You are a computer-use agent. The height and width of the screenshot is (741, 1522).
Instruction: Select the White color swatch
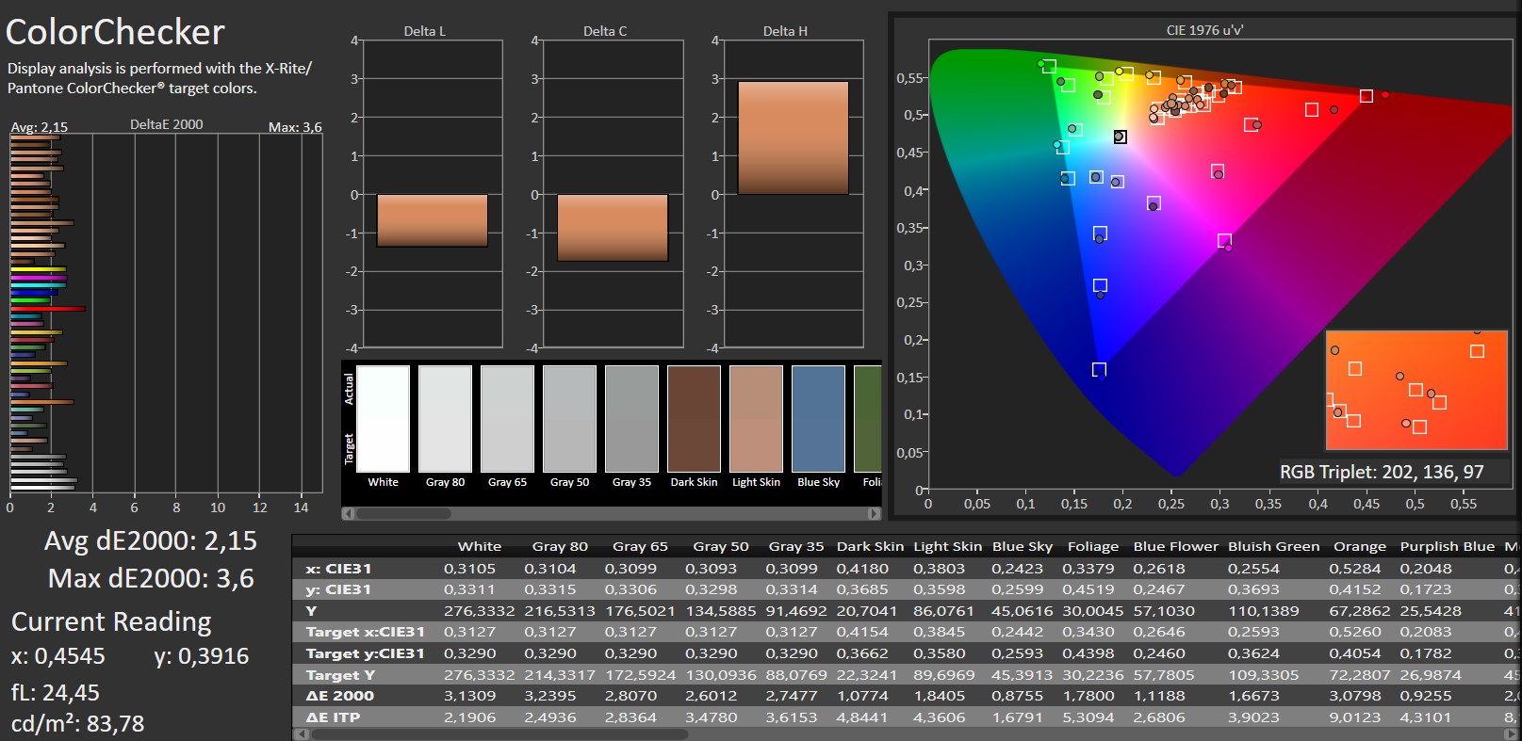click(384, 419)
